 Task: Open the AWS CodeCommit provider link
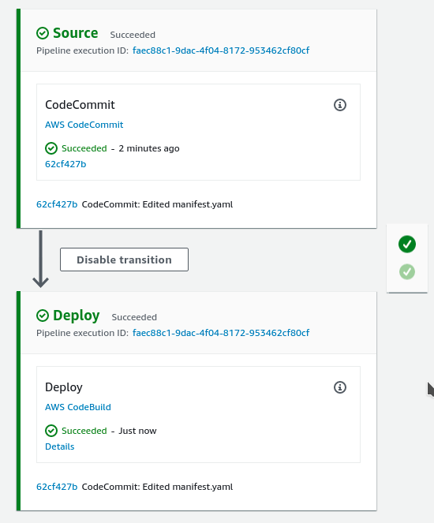(84, 125)
